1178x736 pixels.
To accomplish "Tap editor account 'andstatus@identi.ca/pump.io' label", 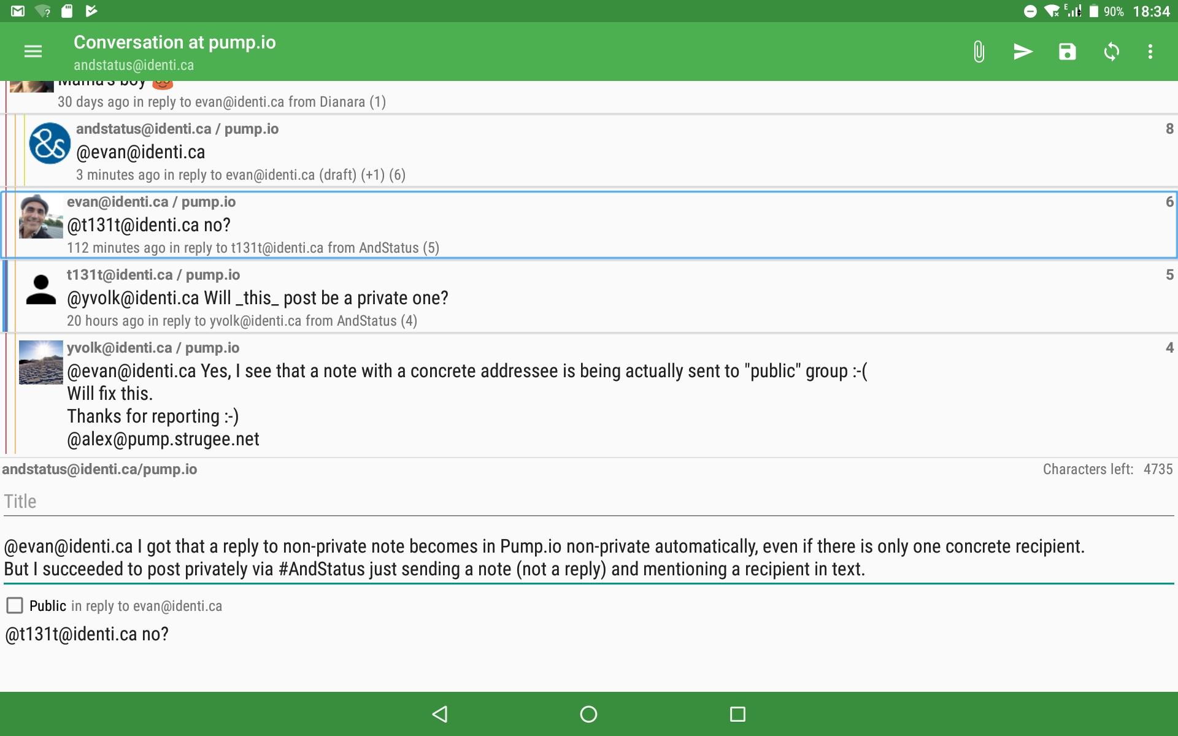I will pyautogui.click(x=99, y=469).
